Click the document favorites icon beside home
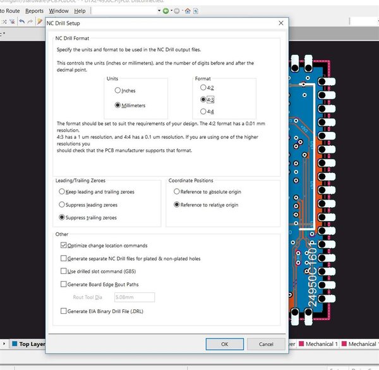This screenshot has width=379, height=370. click(196, 11)
